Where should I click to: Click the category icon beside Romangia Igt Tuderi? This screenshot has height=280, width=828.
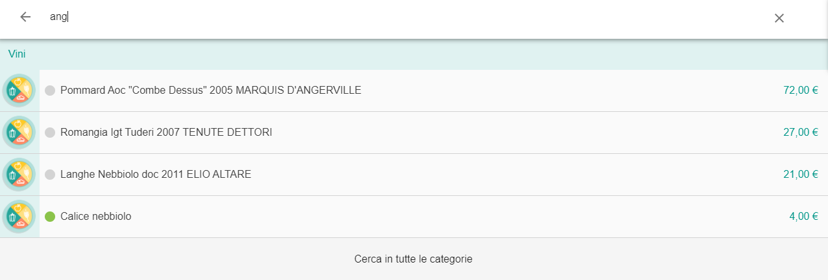tap(19, 133)
